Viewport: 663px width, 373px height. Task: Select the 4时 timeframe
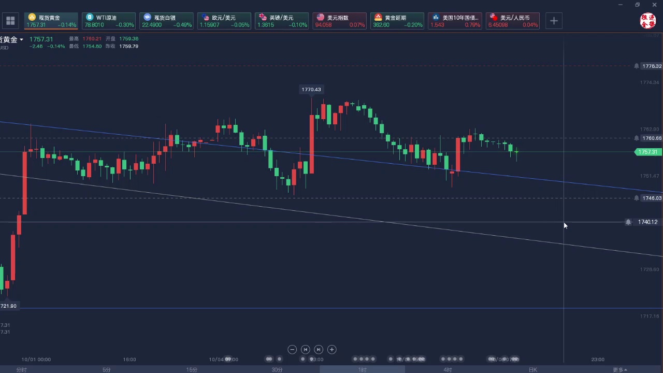click(448, 369)
